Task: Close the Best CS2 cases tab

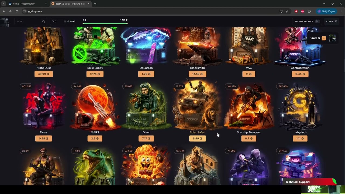Action: click(89, 4)
